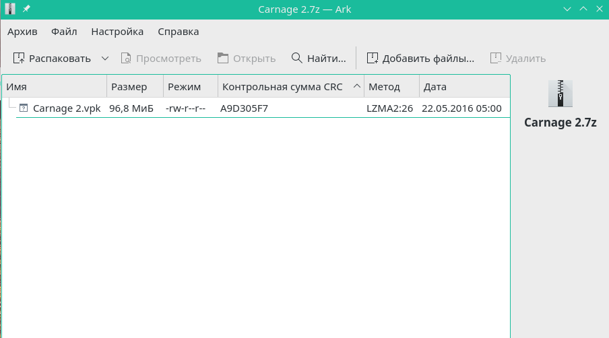Click the Распаковать extract button
The image size is (609, 338).
pos(52,58)
